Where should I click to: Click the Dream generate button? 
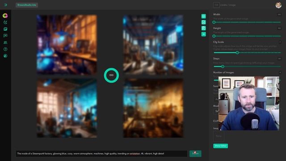click(x=195, y=153)
